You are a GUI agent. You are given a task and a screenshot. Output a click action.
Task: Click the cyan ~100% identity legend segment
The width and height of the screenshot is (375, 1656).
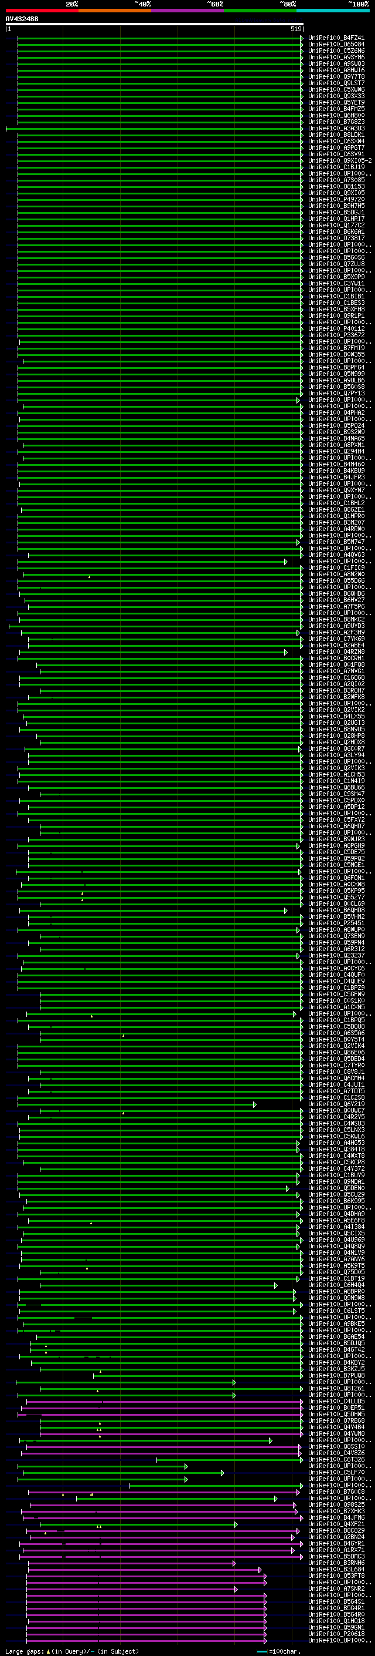click(333, 11)
